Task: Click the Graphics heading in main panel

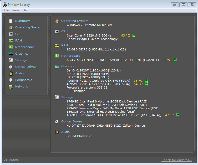Action: point(68,66)
